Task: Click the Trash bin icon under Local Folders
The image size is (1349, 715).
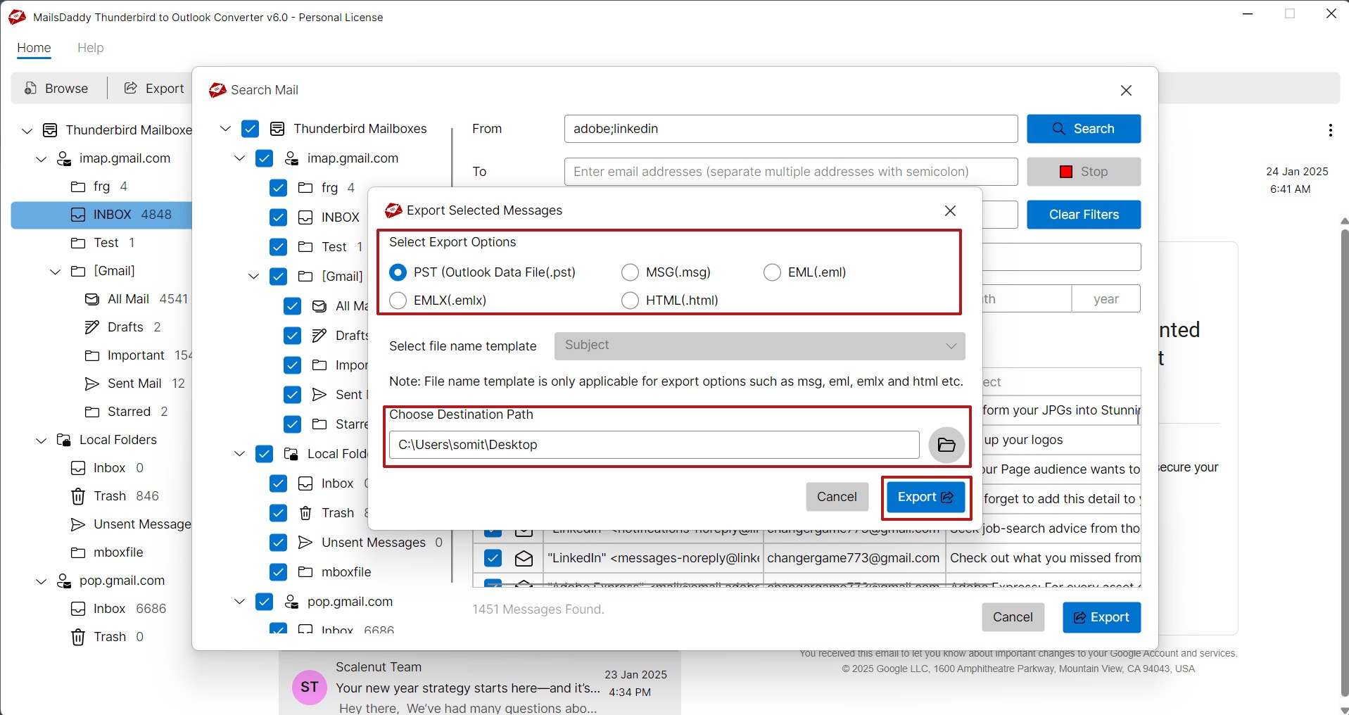Action: 78,496
